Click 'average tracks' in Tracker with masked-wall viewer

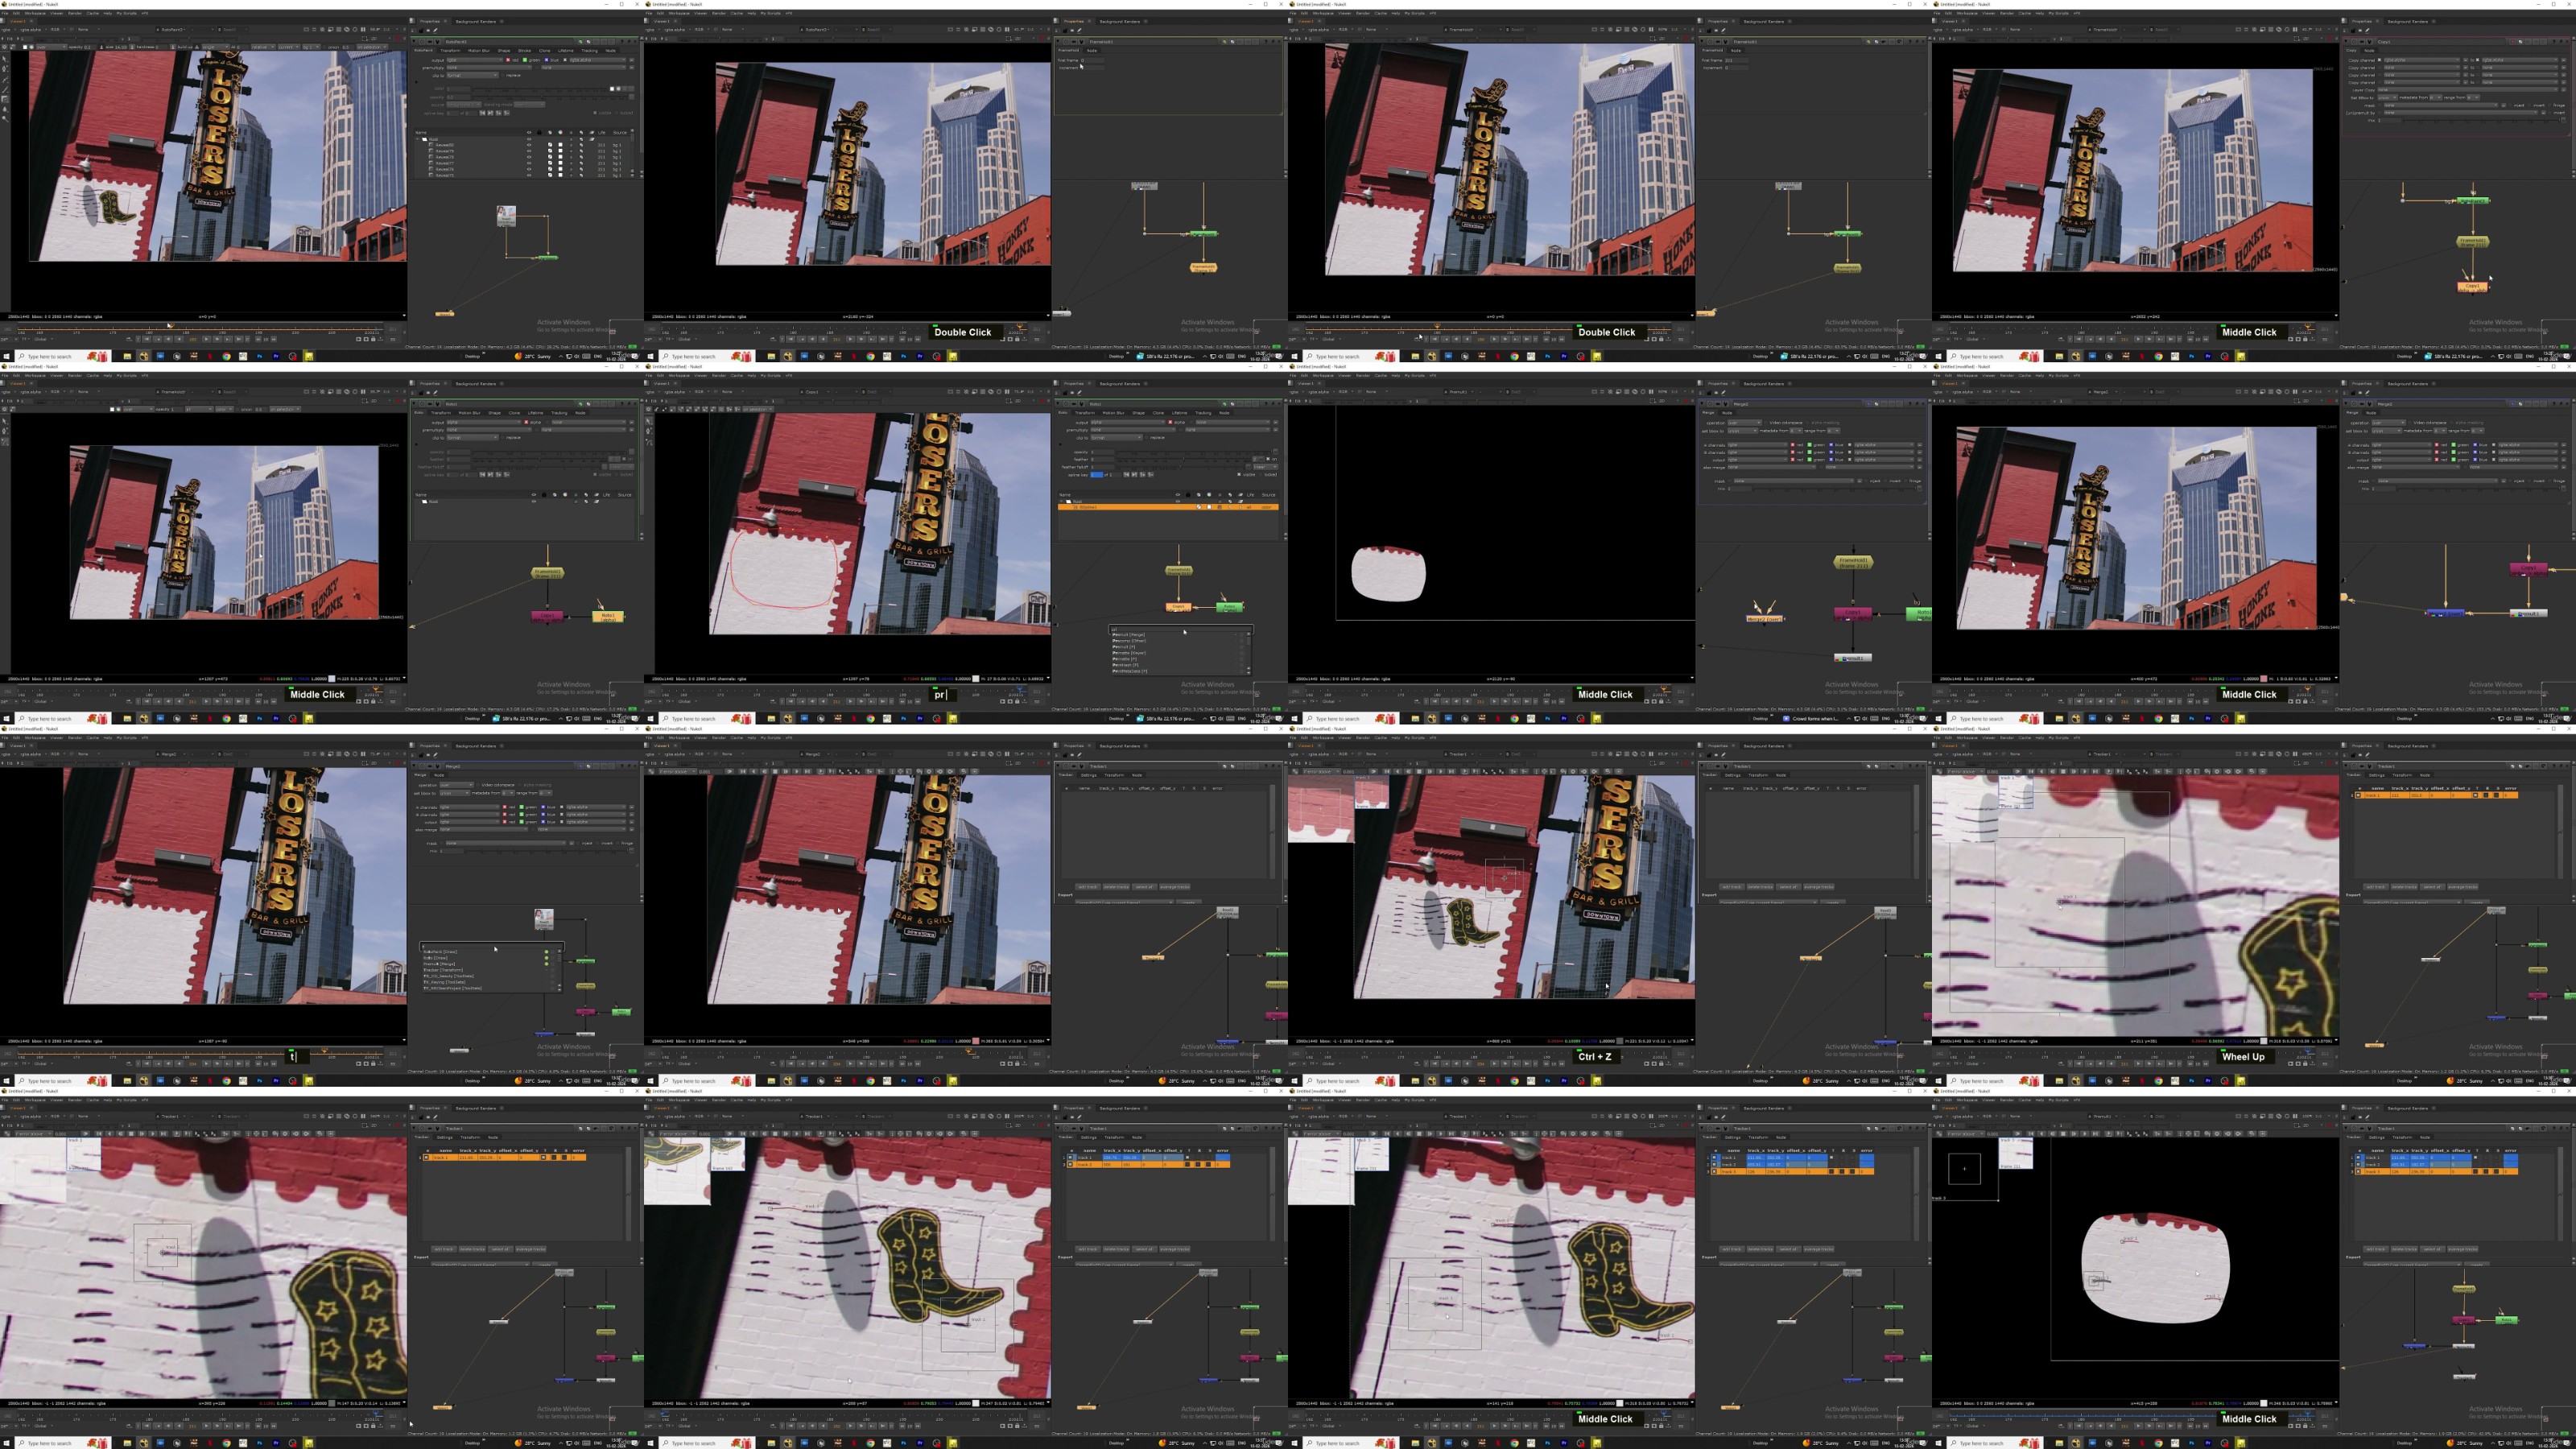click(x=2463, y=1250)
